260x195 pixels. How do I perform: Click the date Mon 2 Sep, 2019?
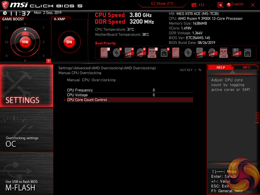48,13
